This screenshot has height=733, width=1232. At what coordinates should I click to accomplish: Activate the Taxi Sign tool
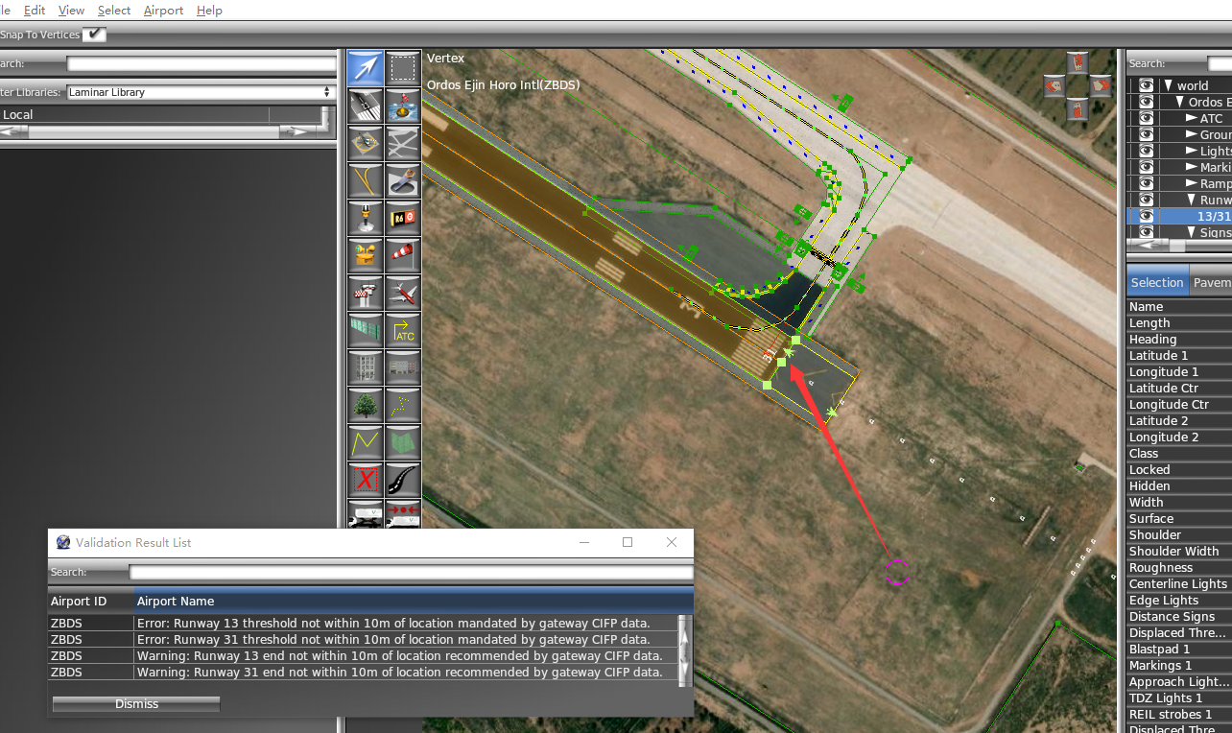pos(403,218)
